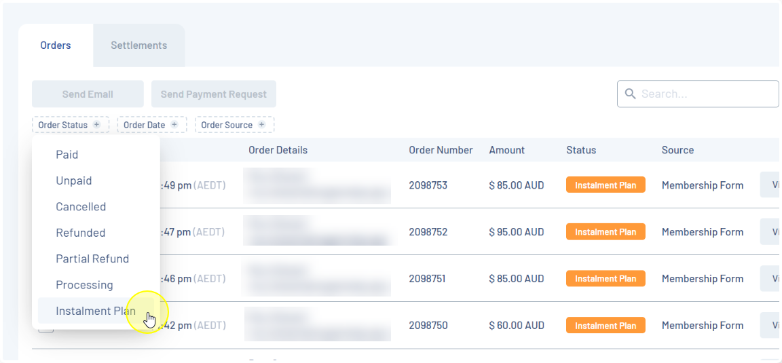Click Instalment Plan badge on order 2098753
The width and height of the screenshot is (782, 363).
pos(606,185)
